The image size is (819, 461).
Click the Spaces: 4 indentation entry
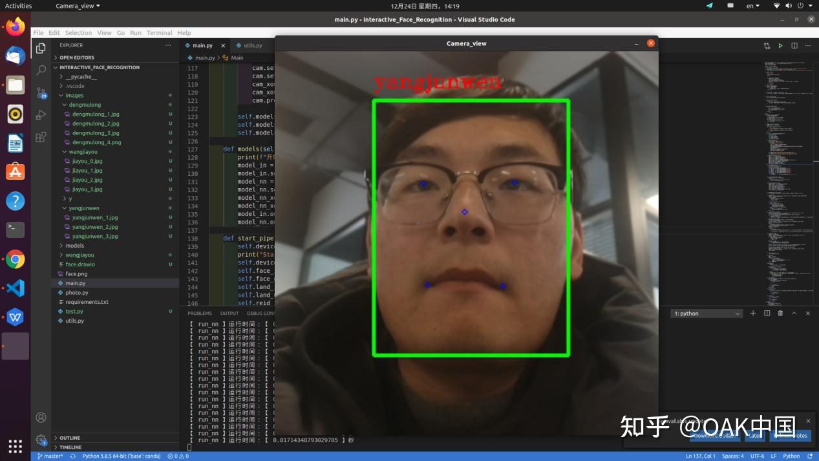point(732,456)
